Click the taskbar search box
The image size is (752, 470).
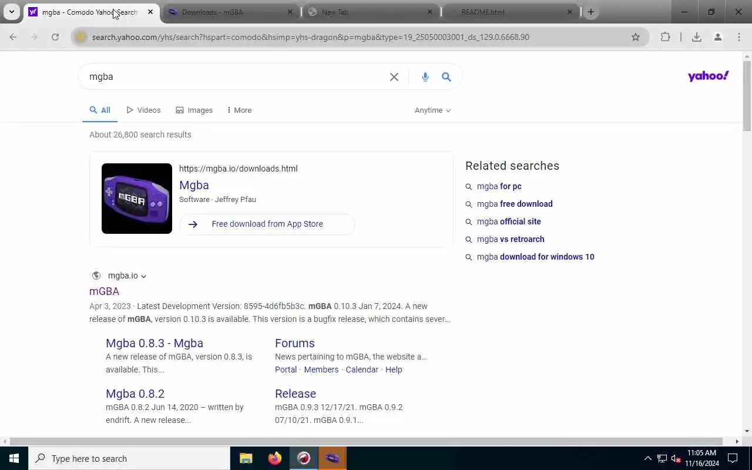tap(129, 458)
